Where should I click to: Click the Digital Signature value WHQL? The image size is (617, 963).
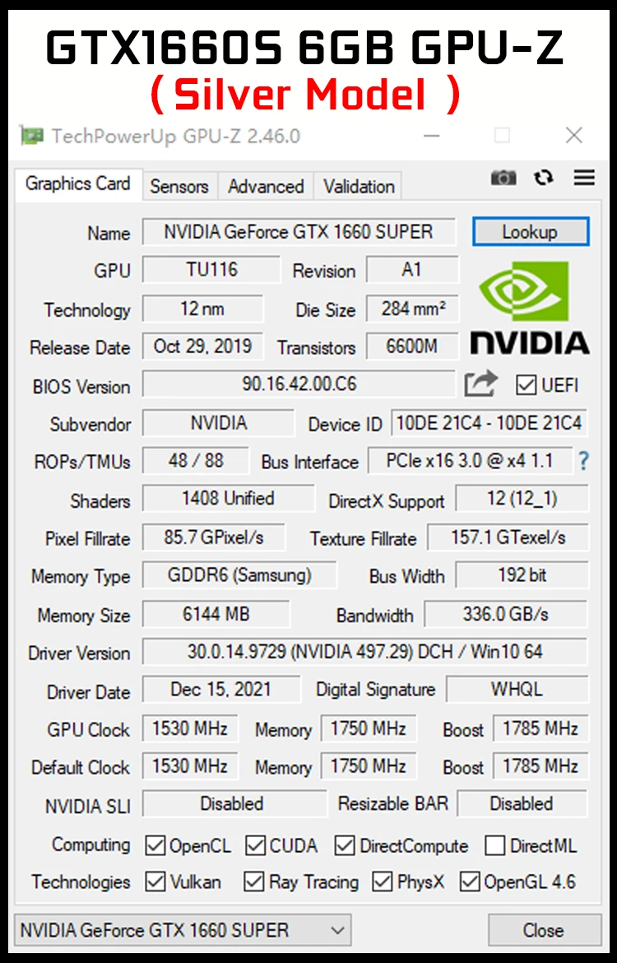point(517,690)
